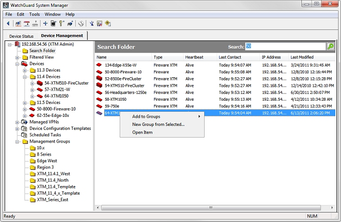The image size is (341, 222).
Task: Click the Device Configuration Templates icon
Action: click(24, 129)
